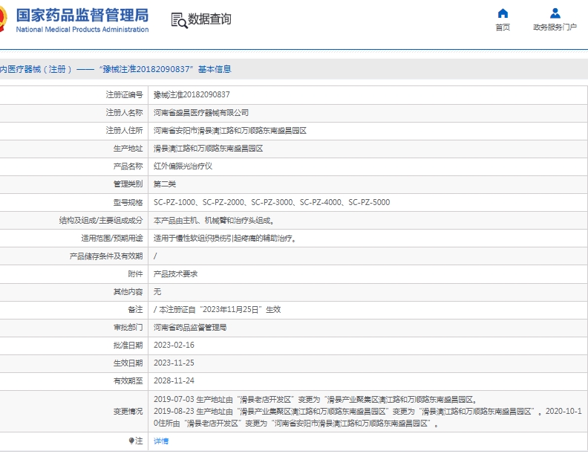Click approving department 河南省药品监督管理局
This screenshot has height=454, width=588.
pyautogui.click(x=190, y=328)
